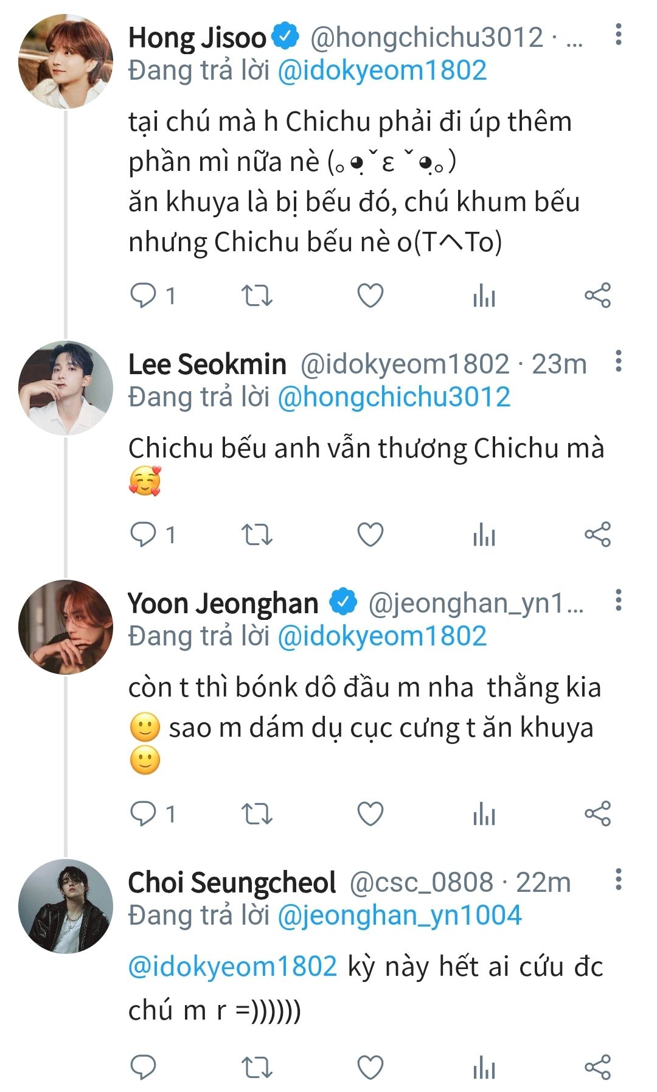Like Hong Jisoo's tweet about noodles
This screenshot has width=657, height=1092.
370,296
